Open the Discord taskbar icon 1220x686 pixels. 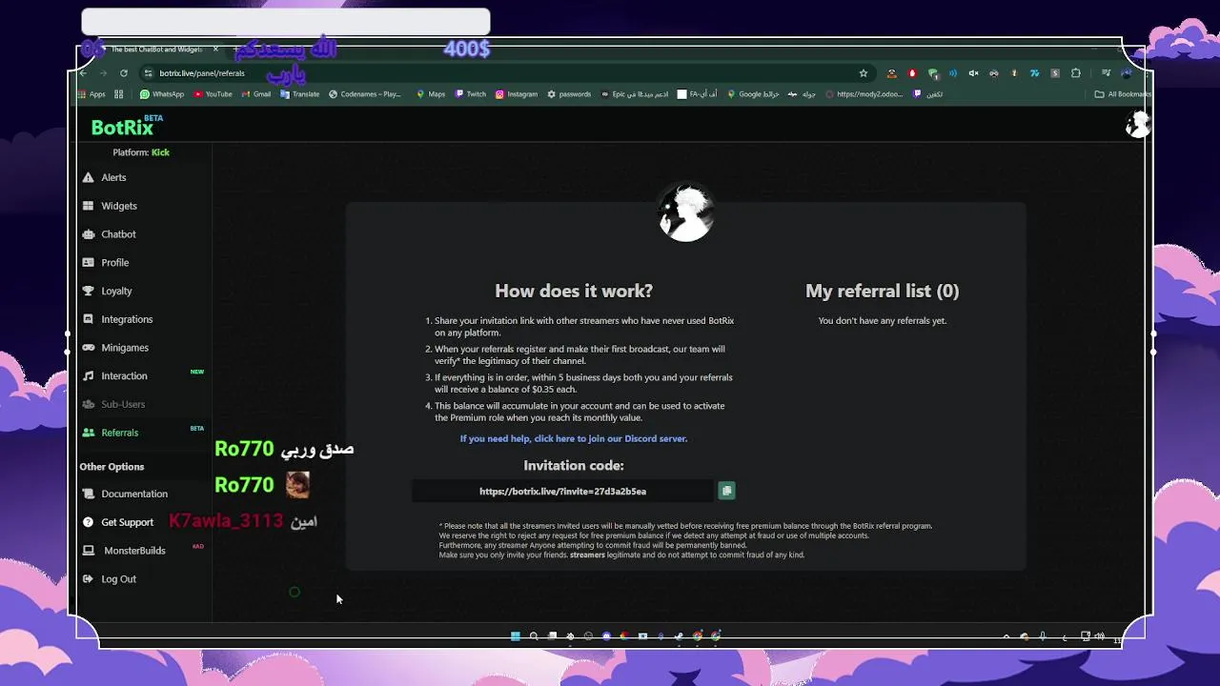click(606, 636)
